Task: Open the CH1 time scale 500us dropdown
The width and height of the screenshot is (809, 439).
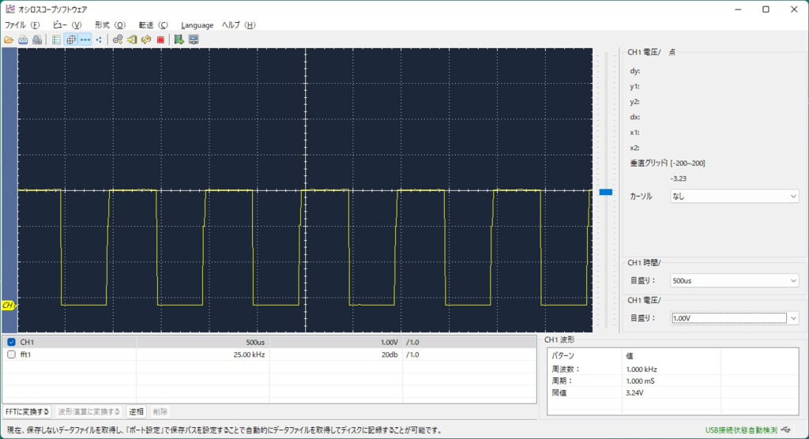Action: (734, 280)
